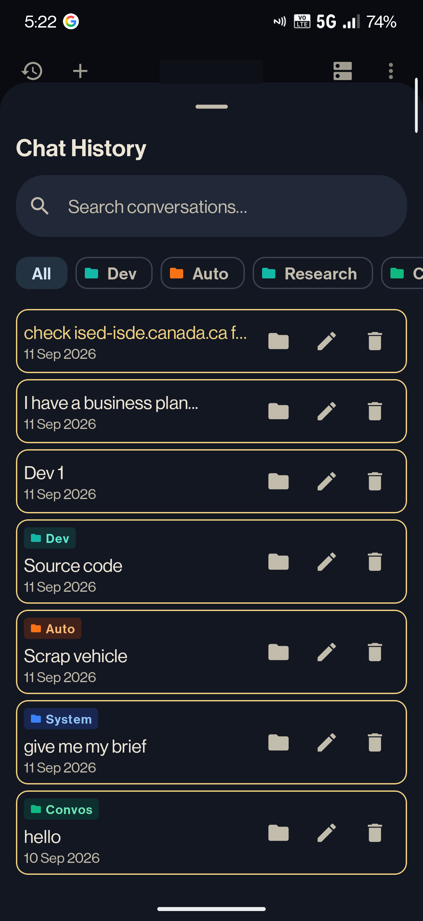The width and height of the screenshot is (423, 921).
Task: Rename the 'Source code' conversation with pencil
Action: click(327, 562)
